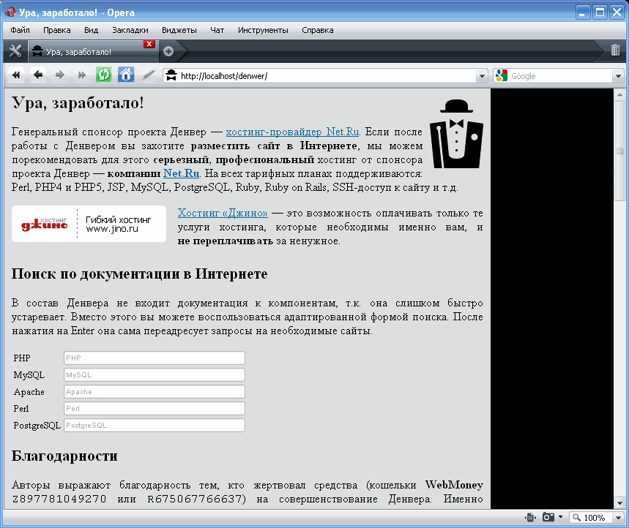The width and height of the screenshot is (629, 528).
Task: Follow the 'хостинг-провайдер Net.Ru' link
Action: (x=292, y=132)
